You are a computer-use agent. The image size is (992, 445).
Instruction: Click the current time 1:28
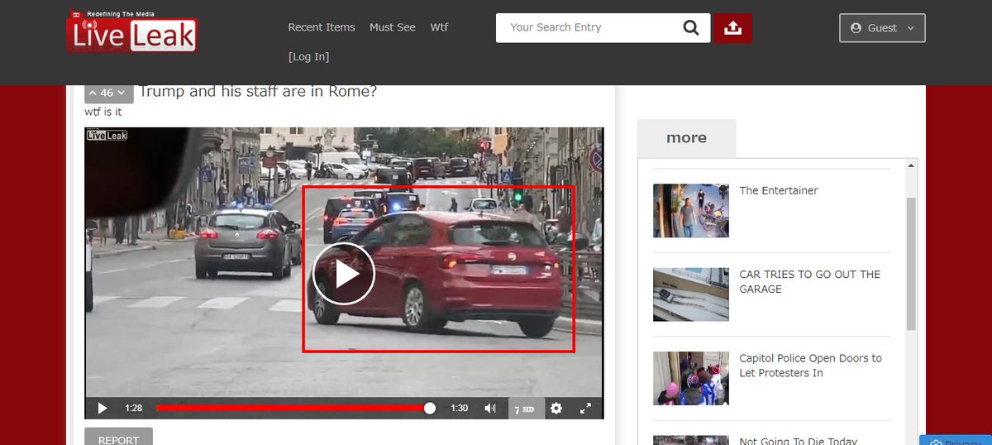pyautogui.click(x=134, y=408)
